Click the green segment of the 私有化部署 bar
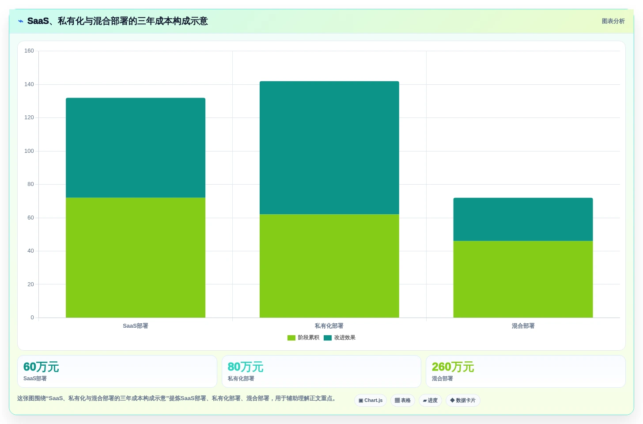The image size is (643, 424). [329, 266]
